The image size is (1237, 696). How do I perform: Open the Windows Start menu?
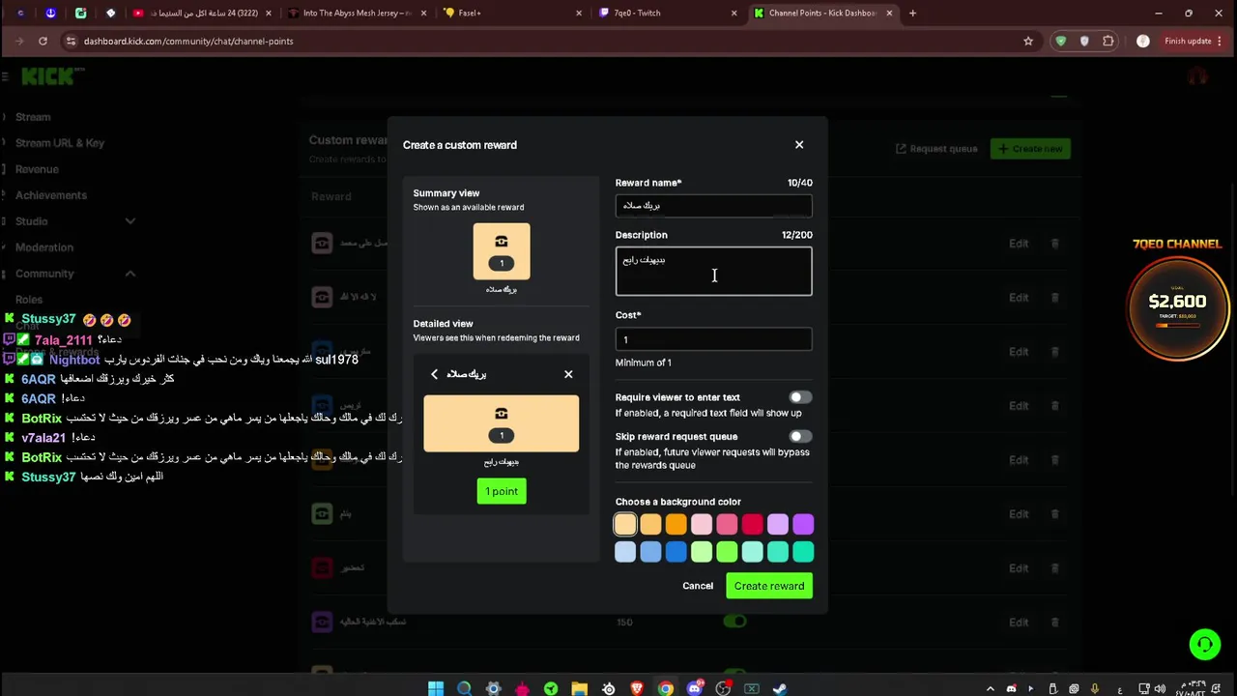pos(436,688)
